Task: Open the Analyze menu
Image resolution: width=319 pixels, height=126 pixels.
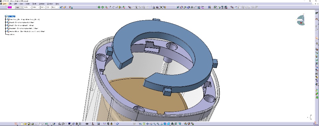Action: pos(42,4)
